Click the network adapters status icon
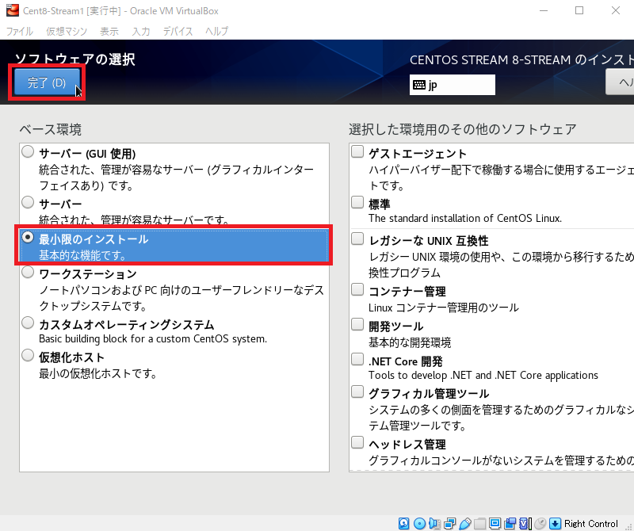634x531 pixels. tap(449, 523)
